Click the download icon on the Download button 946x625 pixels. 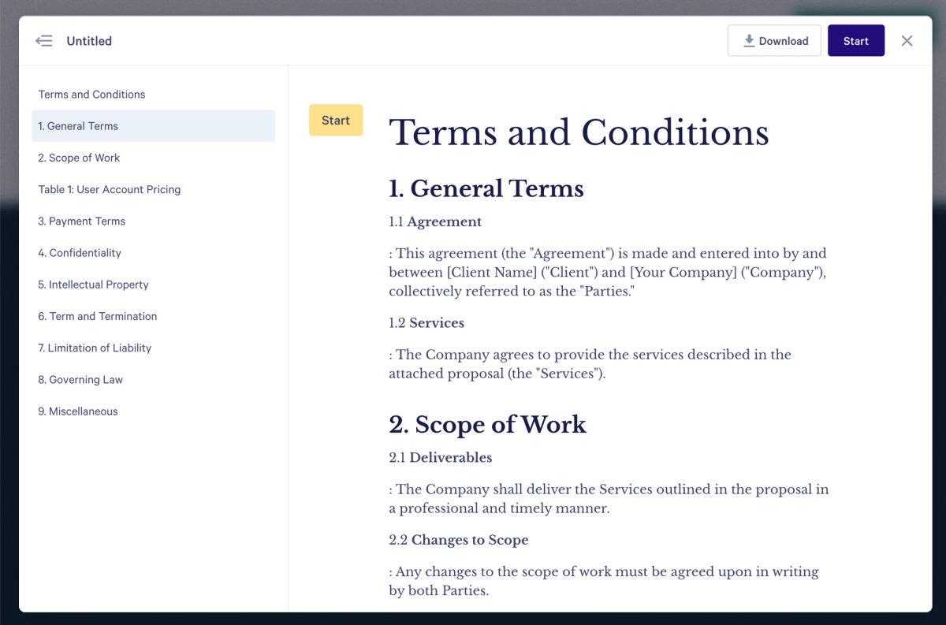click(748, 40)
